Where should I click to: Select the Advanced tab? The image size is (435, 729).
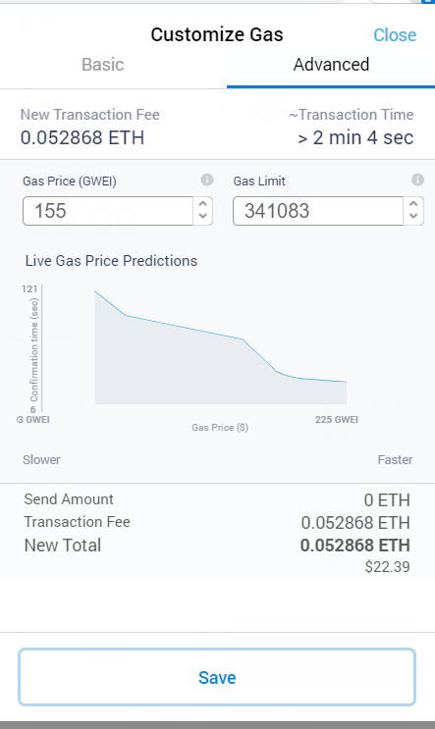(x=331, y=65)
